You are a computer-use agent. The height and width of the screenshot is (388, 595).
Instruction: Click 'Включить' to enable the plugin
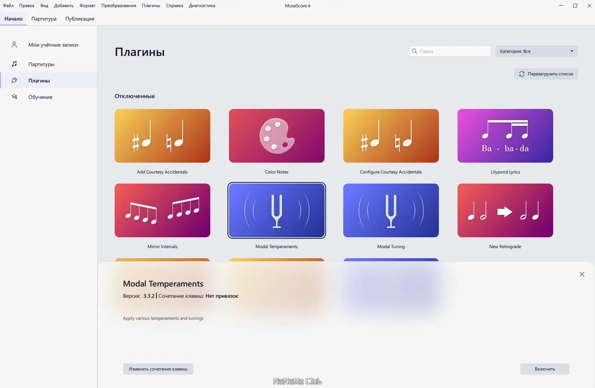(545, 369)
